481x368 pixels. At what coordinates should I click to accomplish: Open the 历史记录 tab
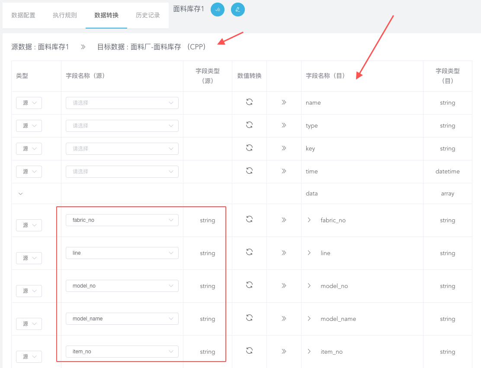click(x=148, y=15)
